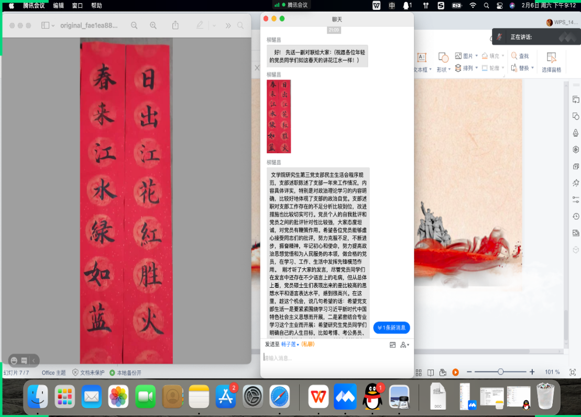
Task: Focus the chat message input field
Action: [x=336, y=358]
